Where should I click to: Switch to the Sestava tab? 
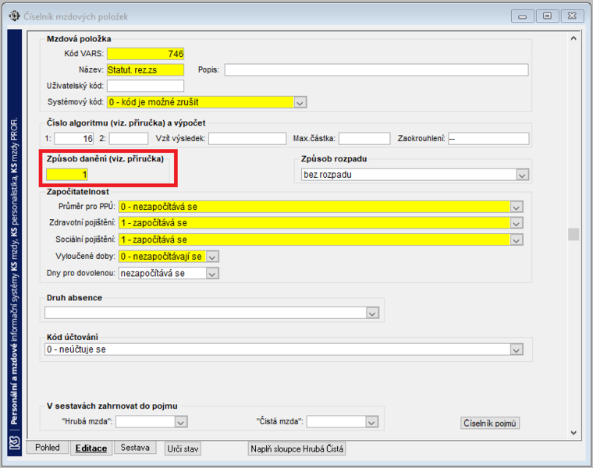point(135,448)
